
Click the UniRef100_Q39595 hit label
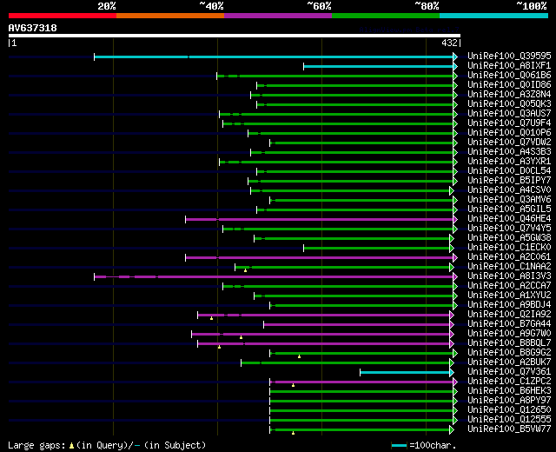[509, 56]
